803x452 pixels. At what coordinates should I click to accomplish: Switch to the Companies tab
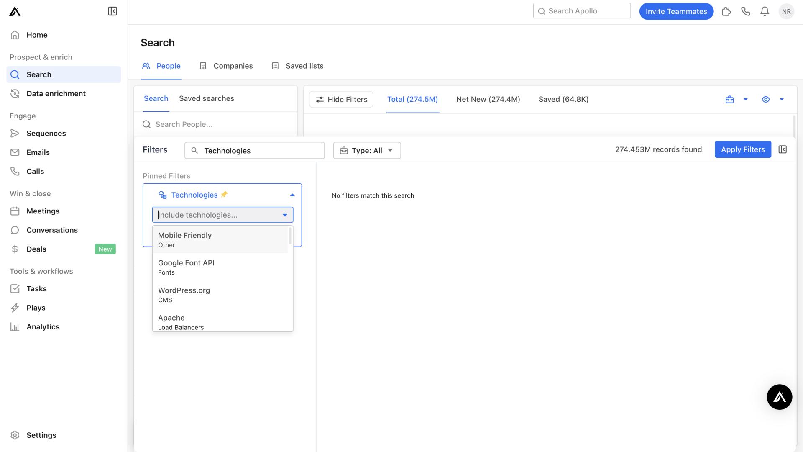(226, 66)
